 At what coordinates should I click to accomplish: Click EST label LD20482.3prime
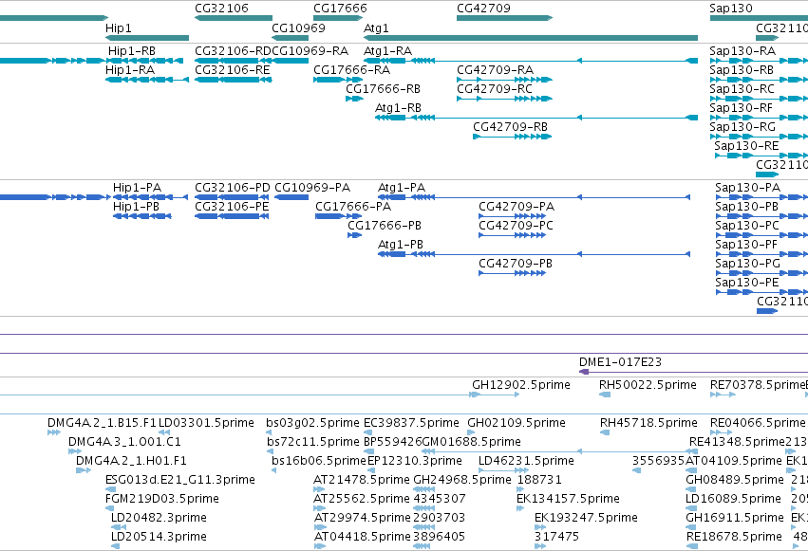tap(159, 518)
